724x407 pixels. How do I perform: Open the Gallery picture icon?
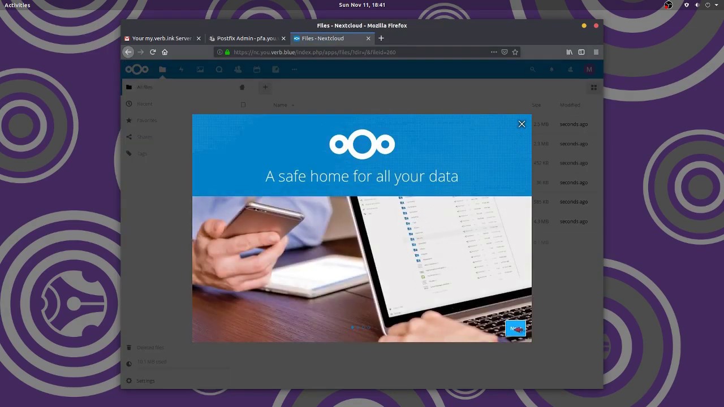pos(200,70)
